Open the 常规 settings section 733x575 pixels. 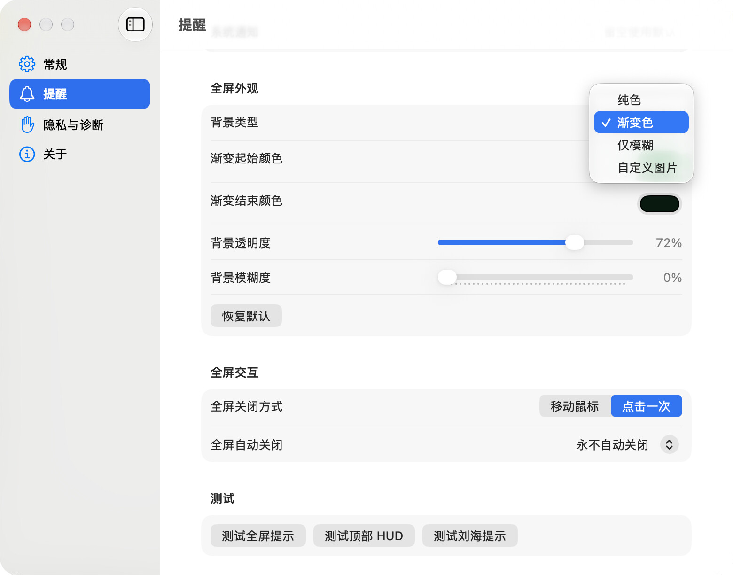click(x=80, y=64)
